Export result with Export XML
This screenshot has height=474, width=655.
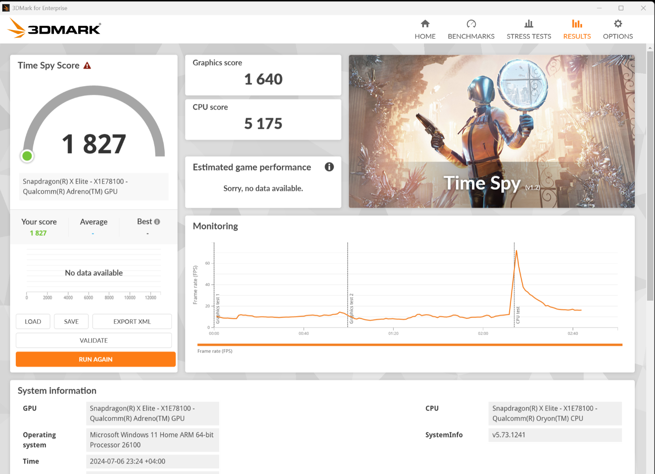click(x=132, y=322)
